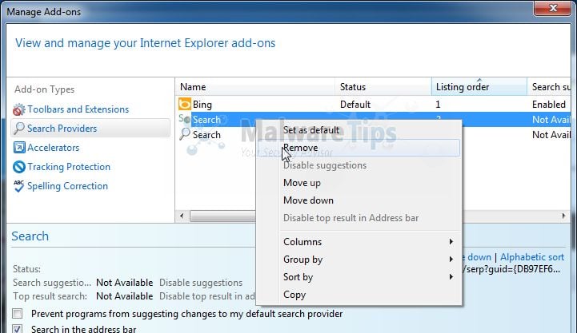The height and width of the screenshot is (333, 577).
Task: Click Disable suggestions link in details pane
Action: [201, 283]
